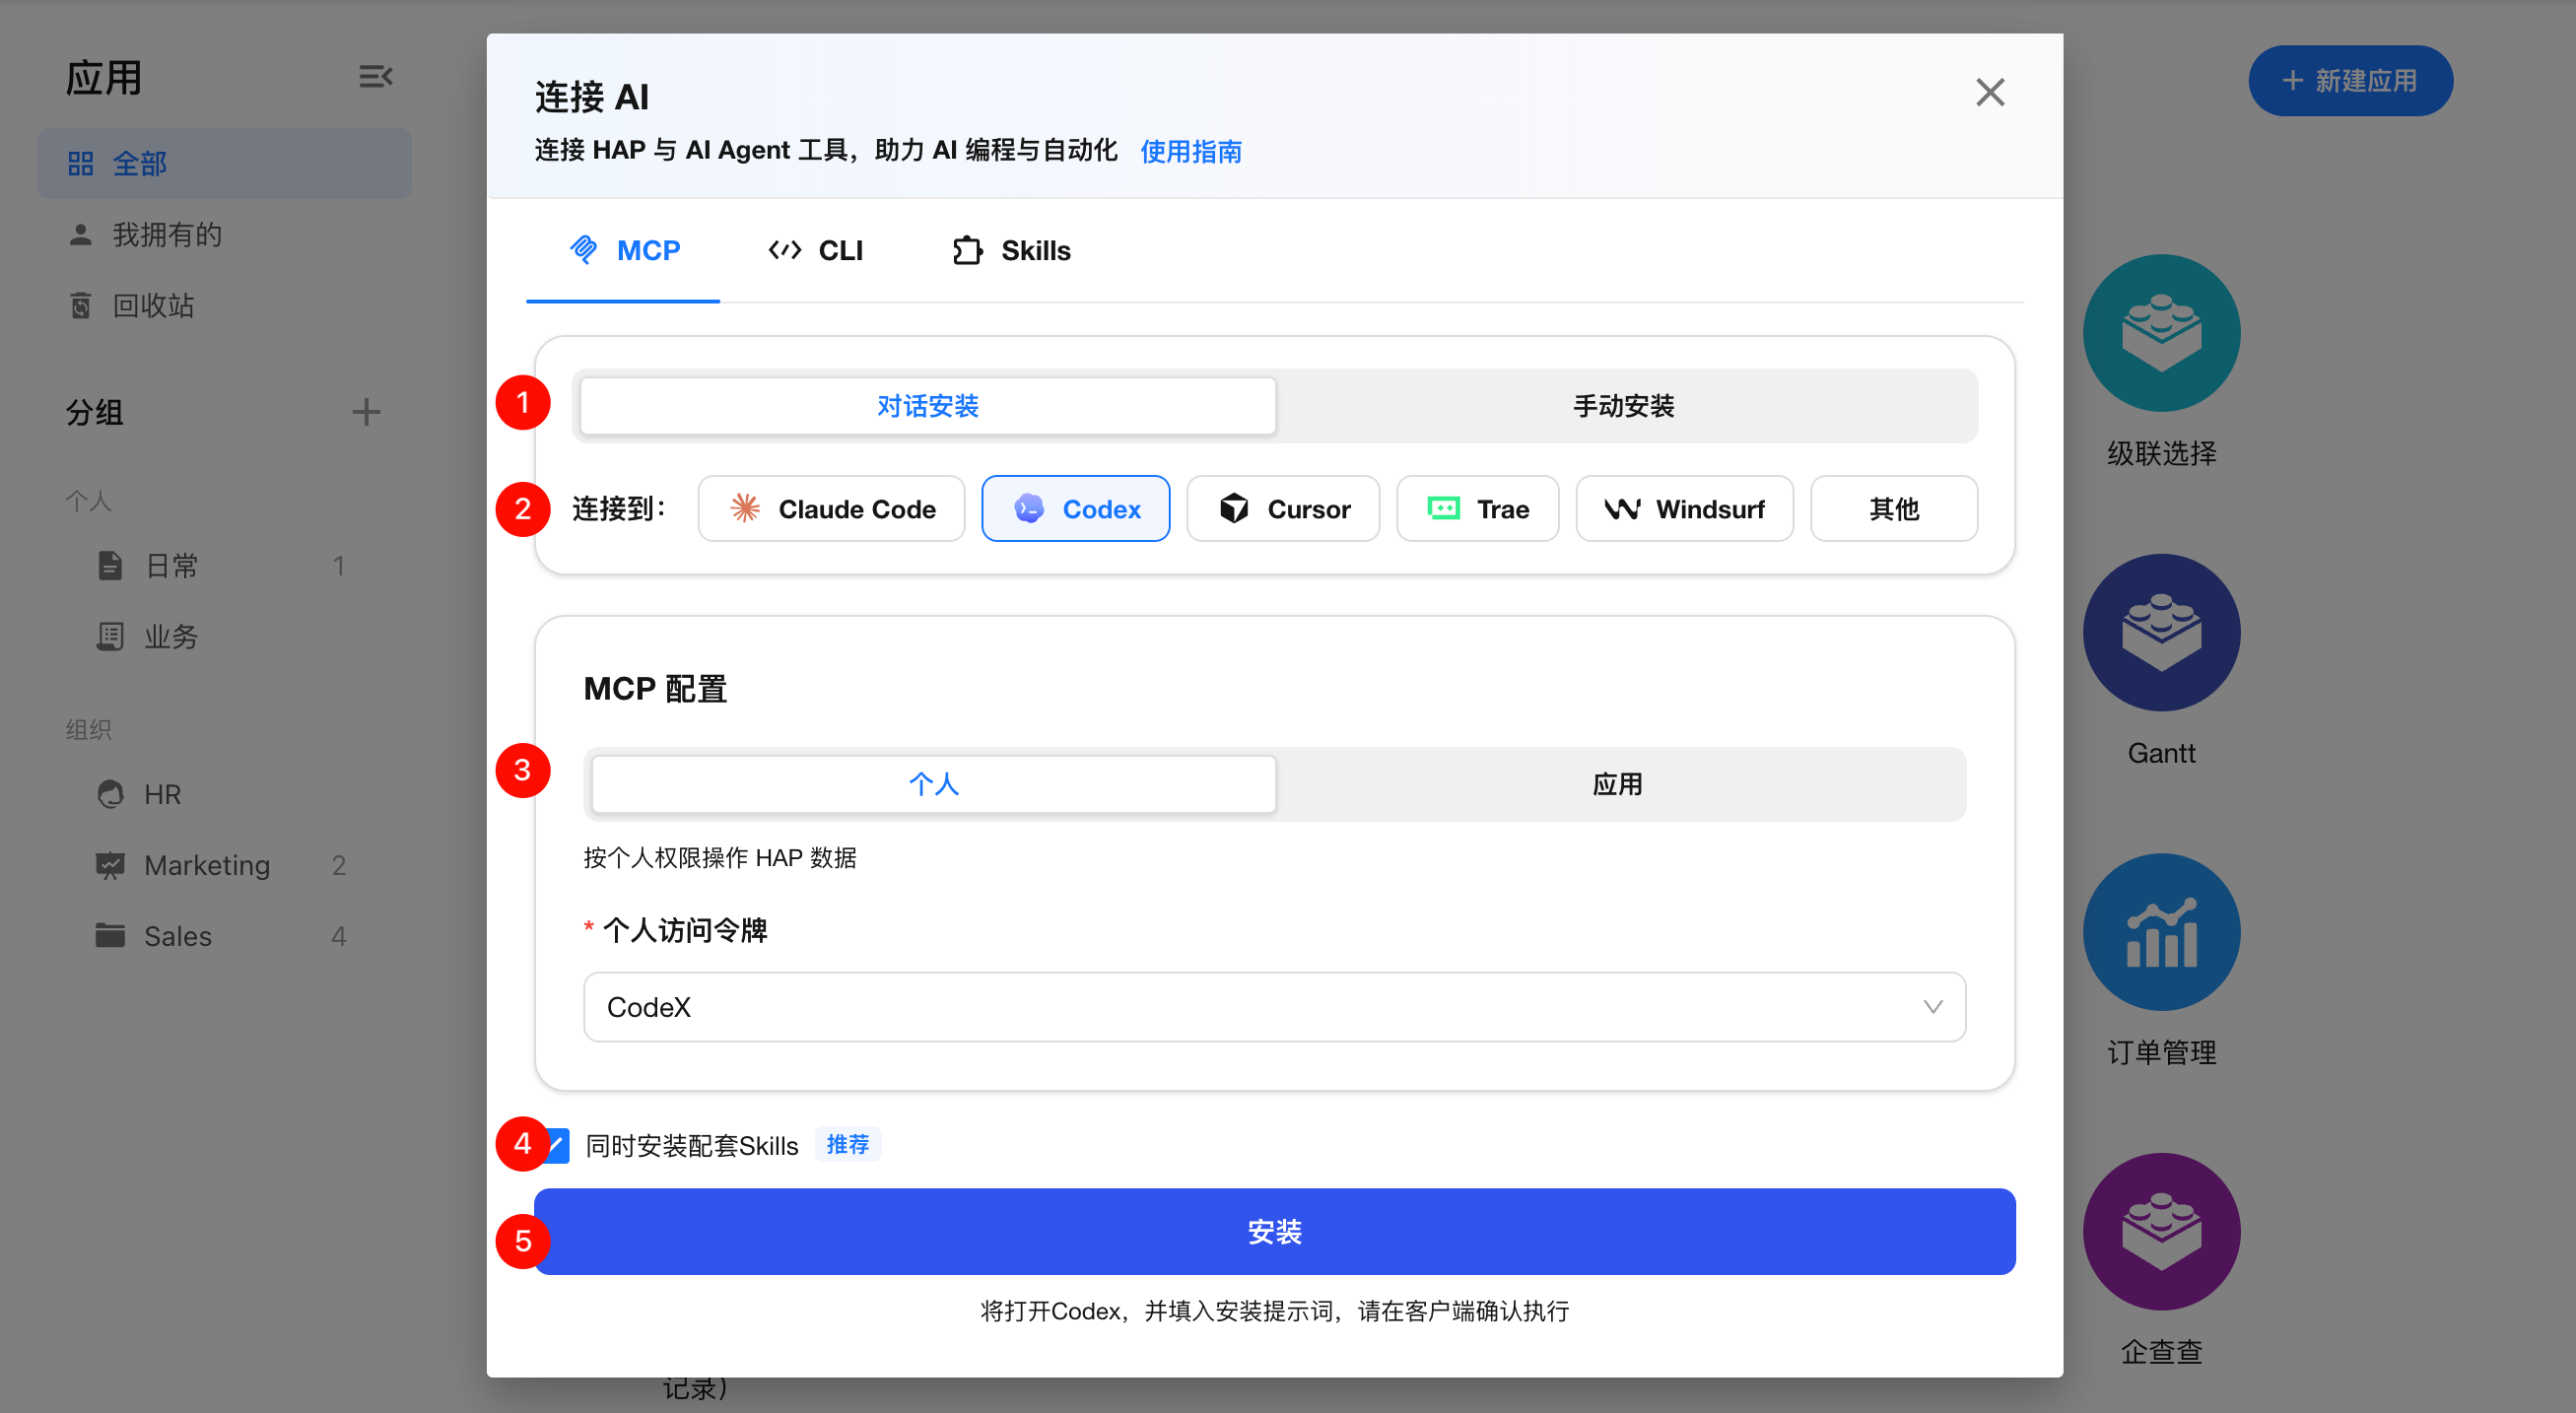Open the 使用指南 link
Screen dimensions: 2576x1413
click(1191, 151)
